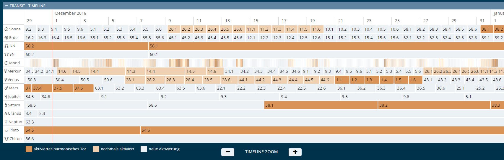Select the Venus planet glyph icon
Image resolution: width=504 pixels, height=160 pixels.
6,80
